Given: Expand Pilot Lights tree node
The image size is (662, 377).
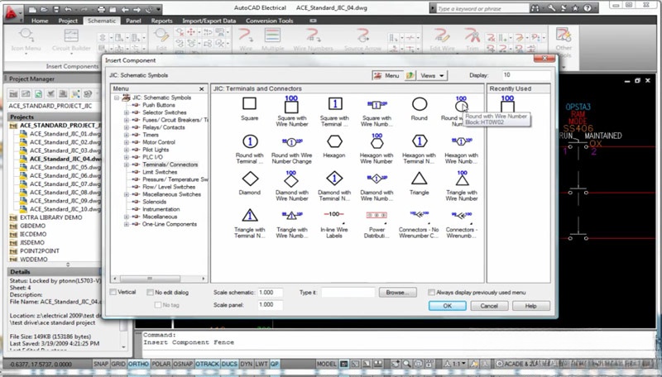Looking at the screenshot, I should click(127, 150).
